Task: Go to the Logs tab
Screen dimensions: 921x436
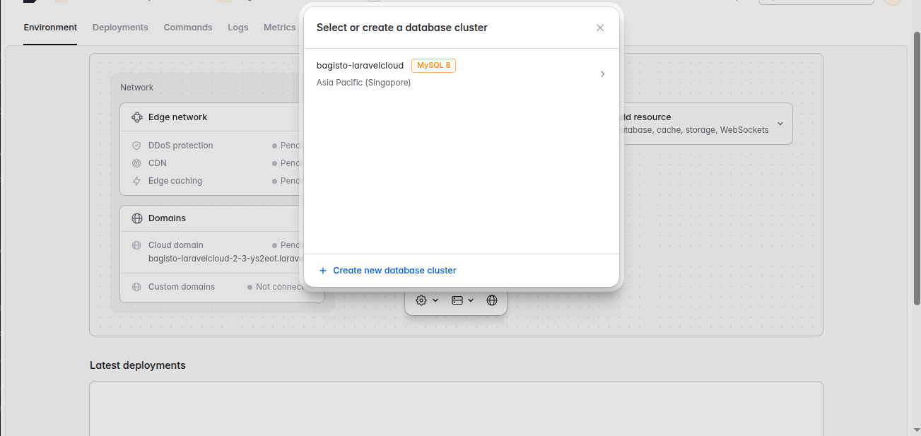Action: click(238, 28)
